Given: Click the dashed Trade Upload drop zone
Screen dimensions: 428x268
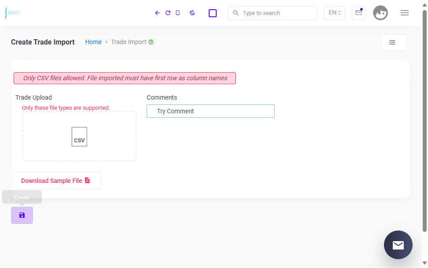Looking at the screenshot, I should (79, 136).
